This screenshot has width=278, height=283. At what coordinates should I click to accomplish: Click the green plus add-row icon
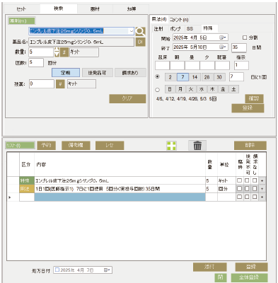point(171,146)
